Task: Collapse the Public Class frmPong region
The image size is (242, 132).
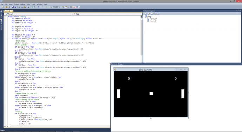Action: pos(7,17)
